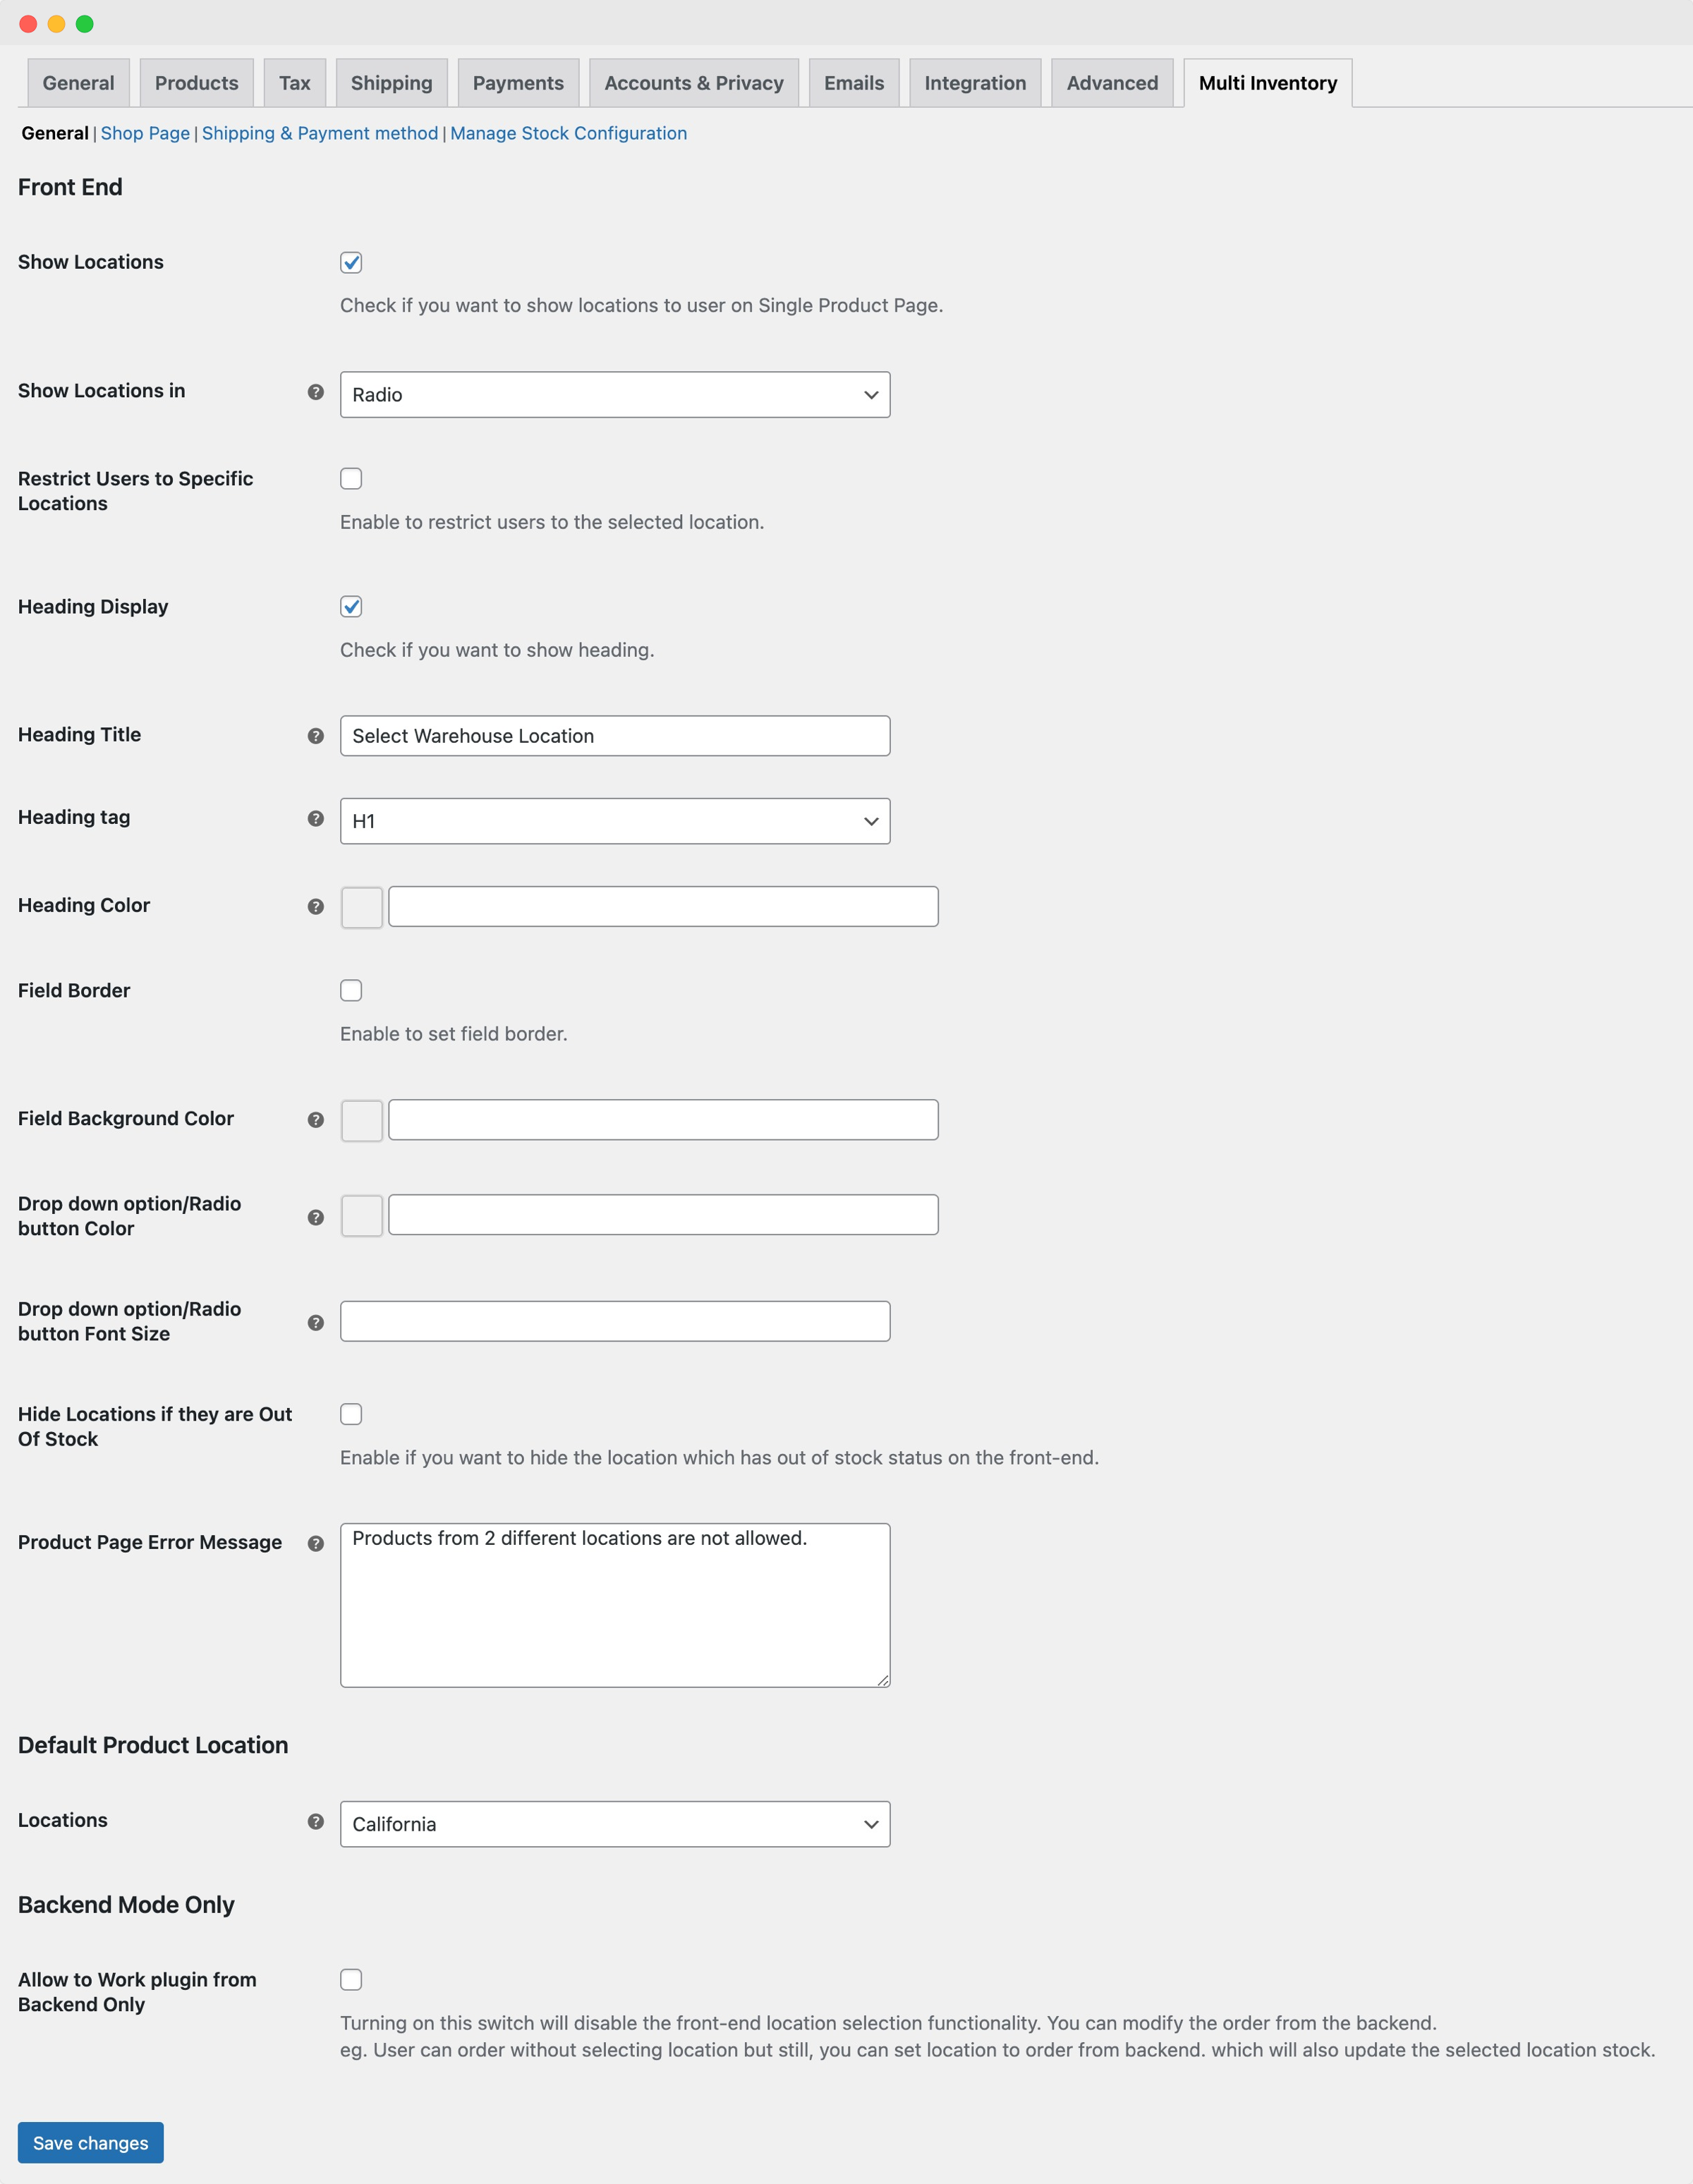Open the default Locations dropdown showing California

click(614, 1824)
